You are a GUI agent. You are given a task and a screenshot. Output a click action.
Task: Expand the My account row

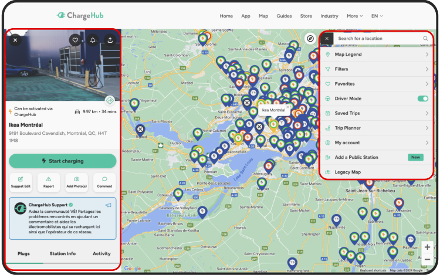click(376, 142)
